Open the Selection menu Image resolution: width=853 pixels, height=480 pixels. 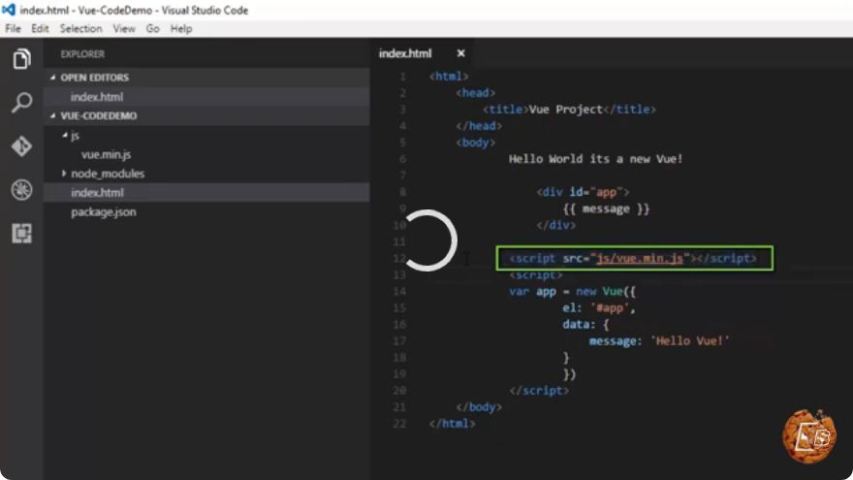(x=80, y=29)
